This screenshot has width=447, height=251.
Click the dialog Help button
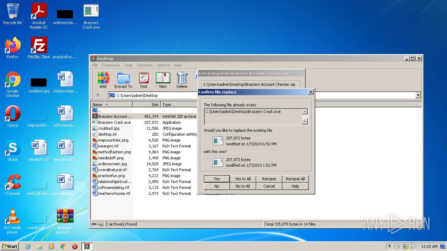[295, 186]
